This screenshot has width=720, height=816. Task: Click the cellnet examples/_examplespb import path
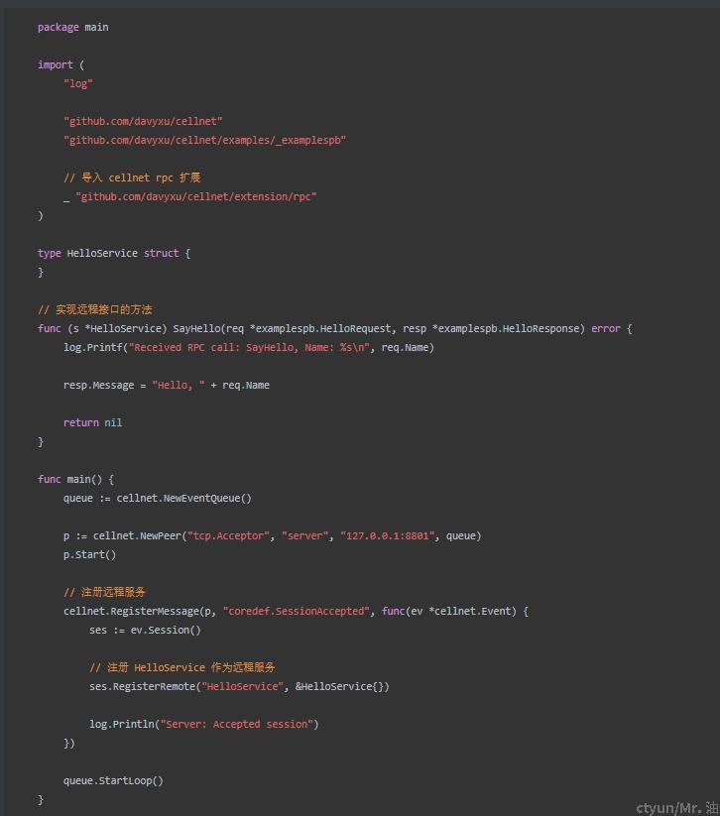[204, 140]
